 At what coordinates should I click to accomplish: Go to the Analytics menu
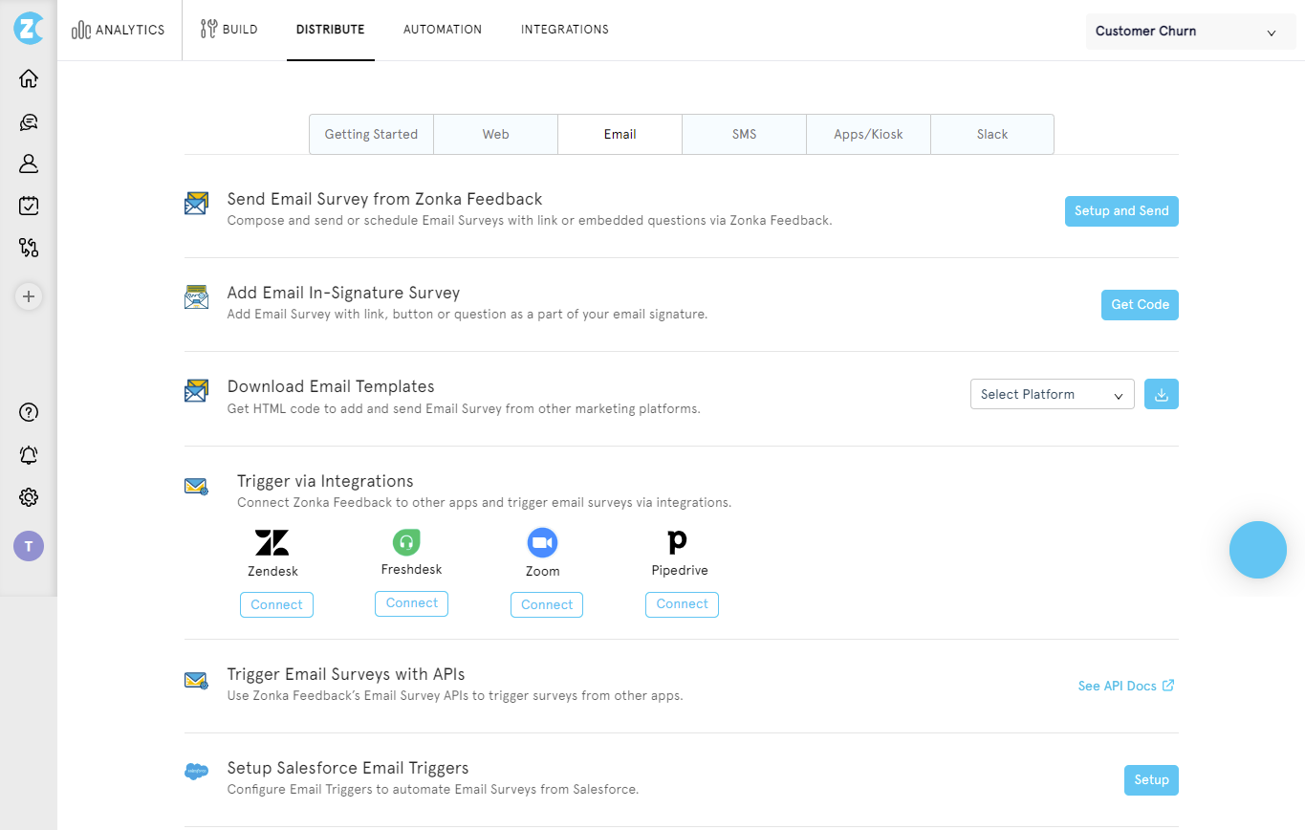(119, 30)
